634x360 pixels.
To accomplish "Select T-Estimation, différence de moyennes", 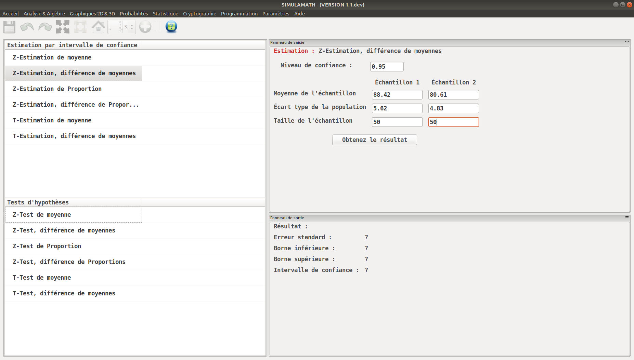I will pyautogui.click(x=74, y=136).
